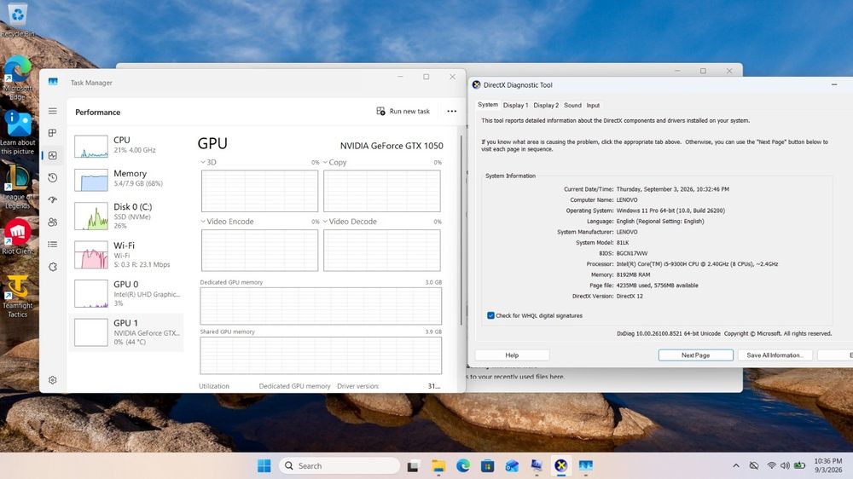
Task: Select CPU performance entry
Action: tap(127, 145)
